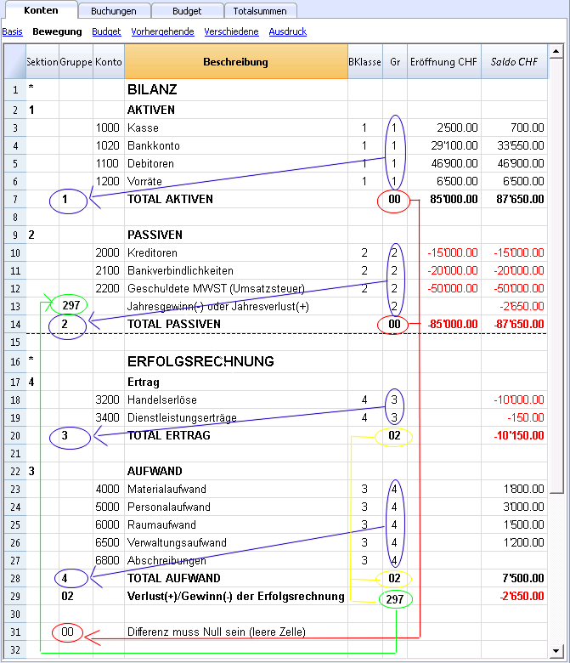Click saldo 7'500.00 of TOTAL AUFWAND

514,578
